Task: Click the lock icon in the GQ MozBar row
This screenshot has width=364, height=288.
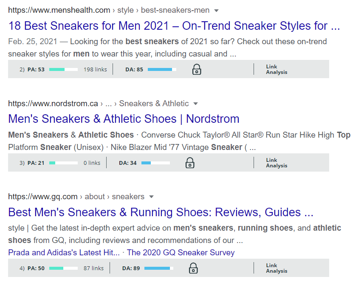Action: point(193,268)
